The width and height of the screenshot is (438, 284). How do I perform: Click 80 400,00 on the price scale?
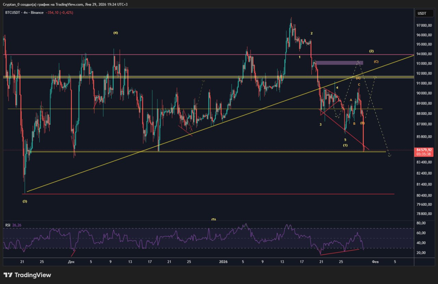click(x=424, y=195)
